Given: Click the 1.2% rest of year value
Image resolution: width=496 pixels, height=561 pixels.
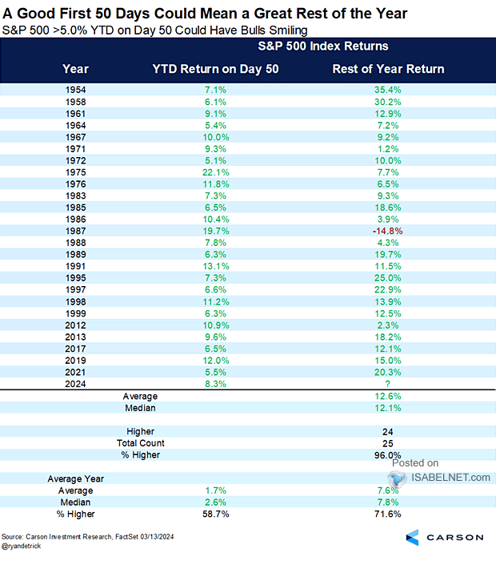Looking at the screenshot, I should (x=387, y=149).
